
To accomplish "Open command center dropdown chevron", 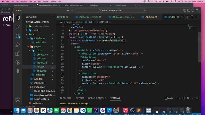I will click(145, 11).
